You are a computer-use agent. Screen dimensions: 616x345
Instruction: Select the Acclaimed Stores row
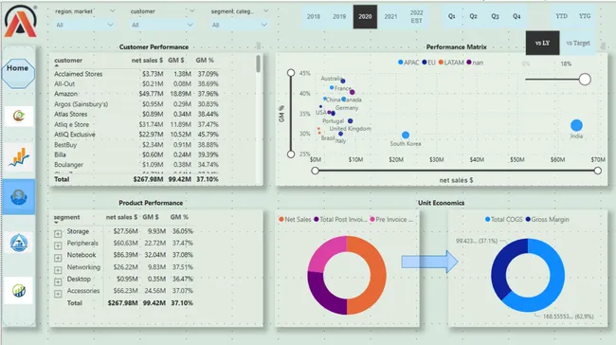pyautogui.click(x=136, y=74)
